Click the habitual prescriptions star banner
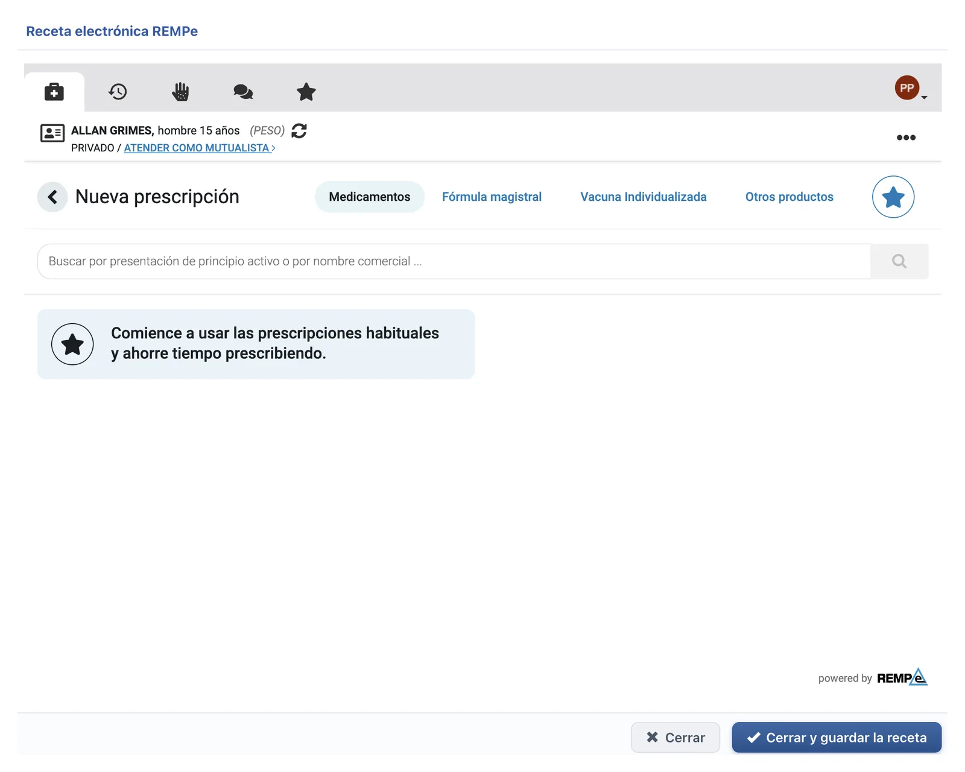Image resolution: width=965 pixels, height=772 pixels. [256, 344]
